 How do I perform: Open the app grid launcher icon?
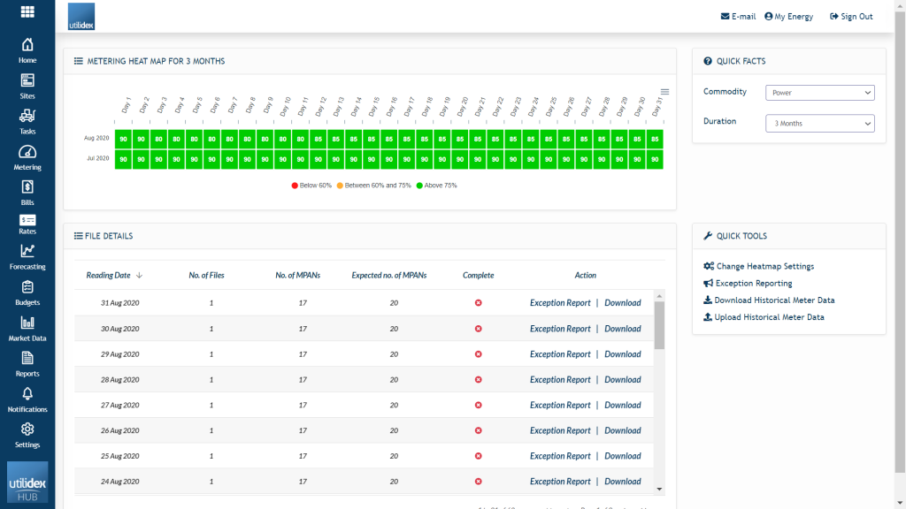click(x=27, y=12)
